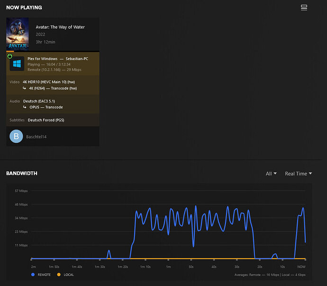
Task: Click the green secure connection lock icon
Action: [x=10, y=56]
